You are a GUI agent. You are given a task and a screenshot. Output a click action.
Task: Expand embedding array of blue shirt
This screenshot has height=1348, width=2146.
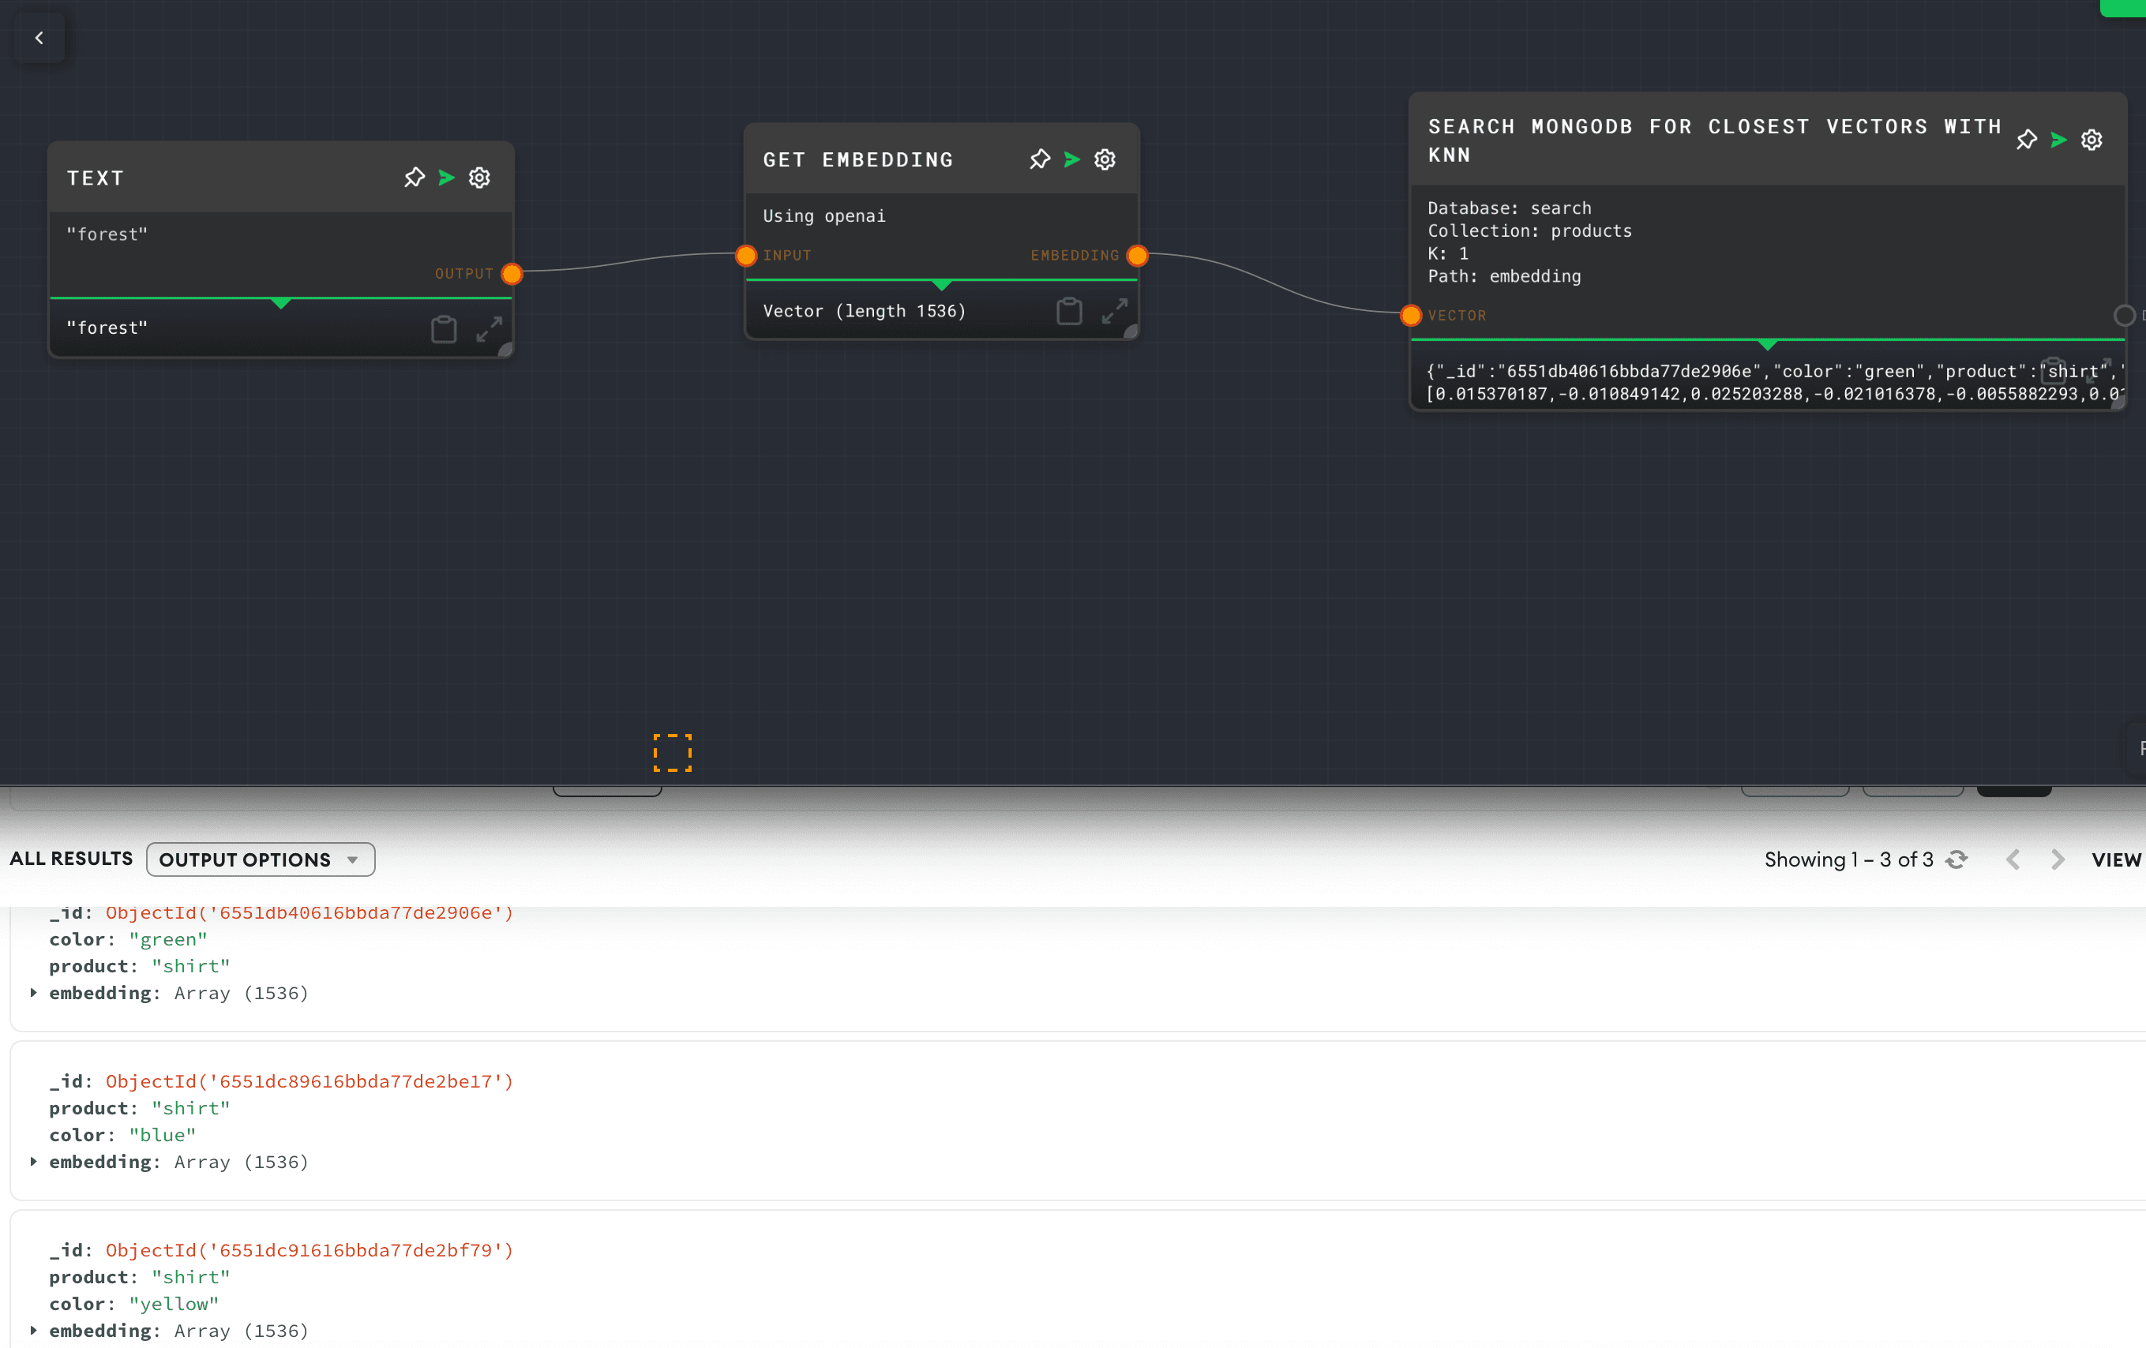click(34, 1161)
